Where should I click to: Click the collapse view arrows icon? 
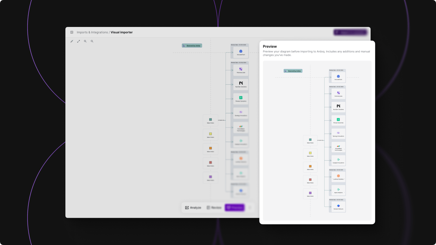pyautogui.click(x=72, y=41)
